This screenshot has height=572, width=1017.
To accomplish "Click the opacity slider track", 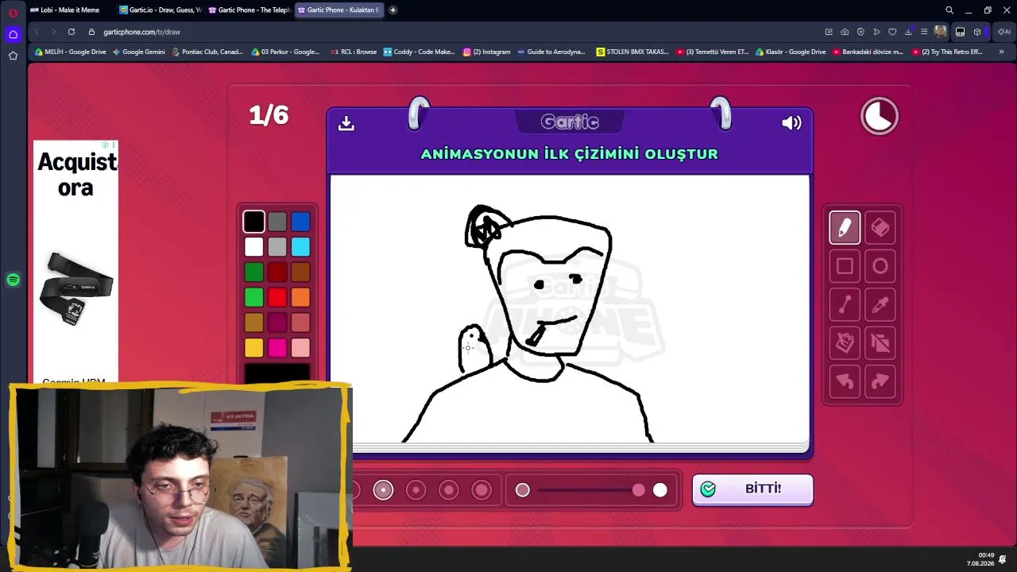I will 591,490.
